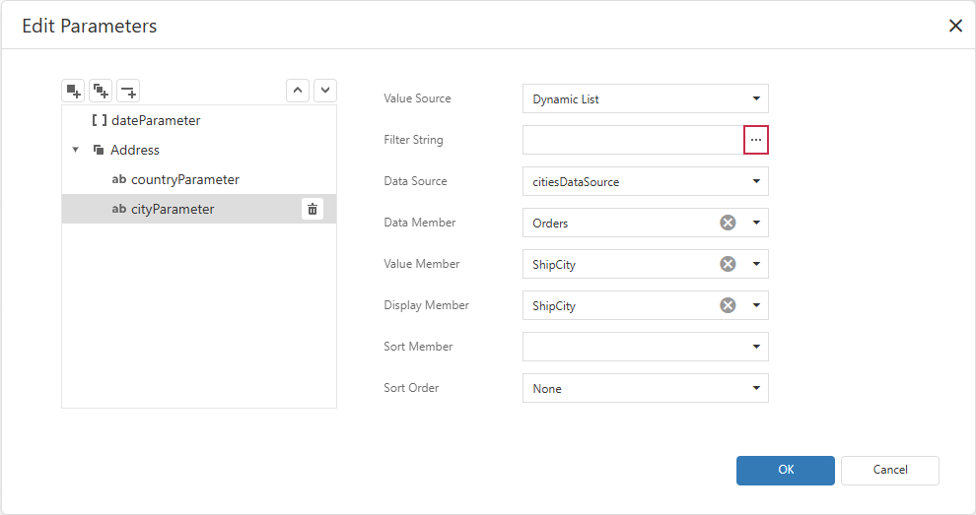Click the Sort Order label
Viewport: 976px width, 515px height.
pos(411,388)
